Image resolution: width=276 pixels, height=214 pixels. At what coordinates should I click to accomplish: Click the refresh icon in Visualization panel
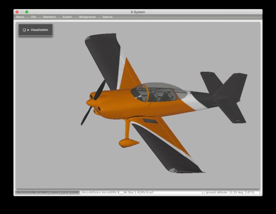pos(24,30)
